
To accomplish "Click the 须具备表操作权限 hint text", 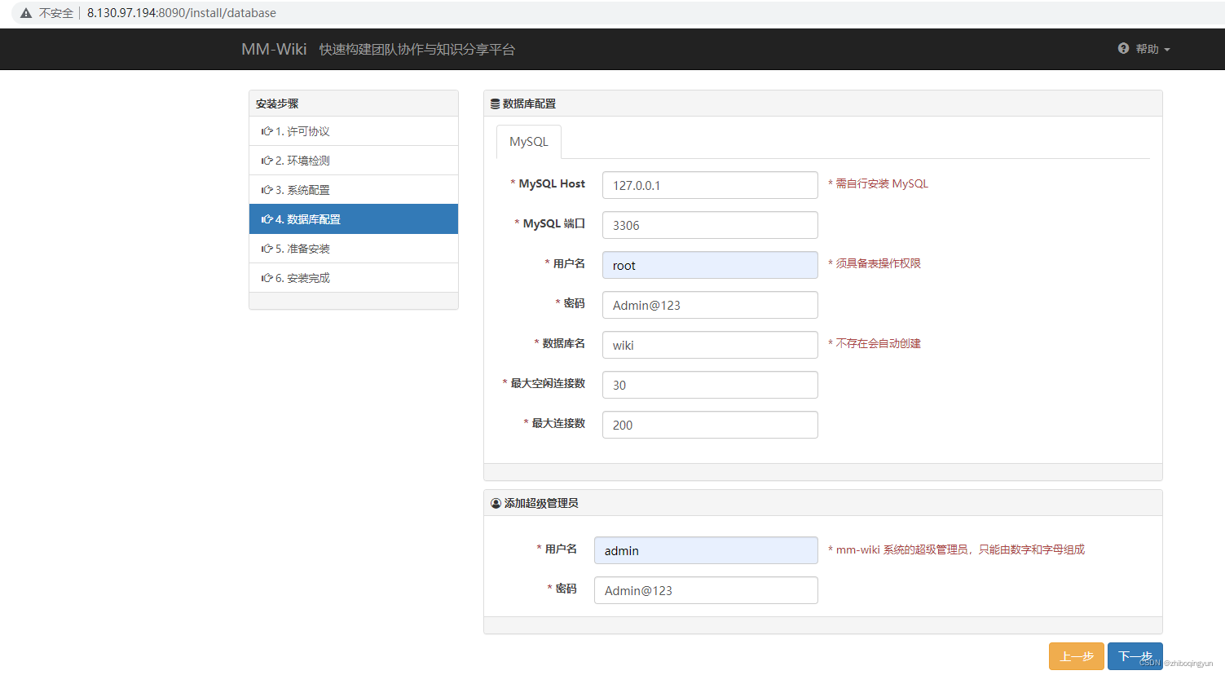I will point(875,263).
